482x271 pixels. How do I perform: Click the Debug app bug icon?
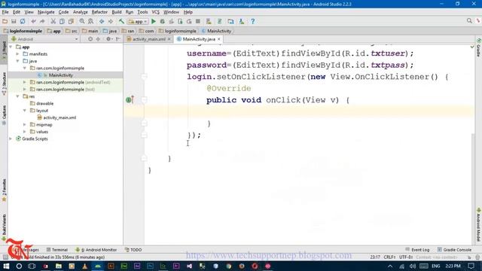(163, 21)
